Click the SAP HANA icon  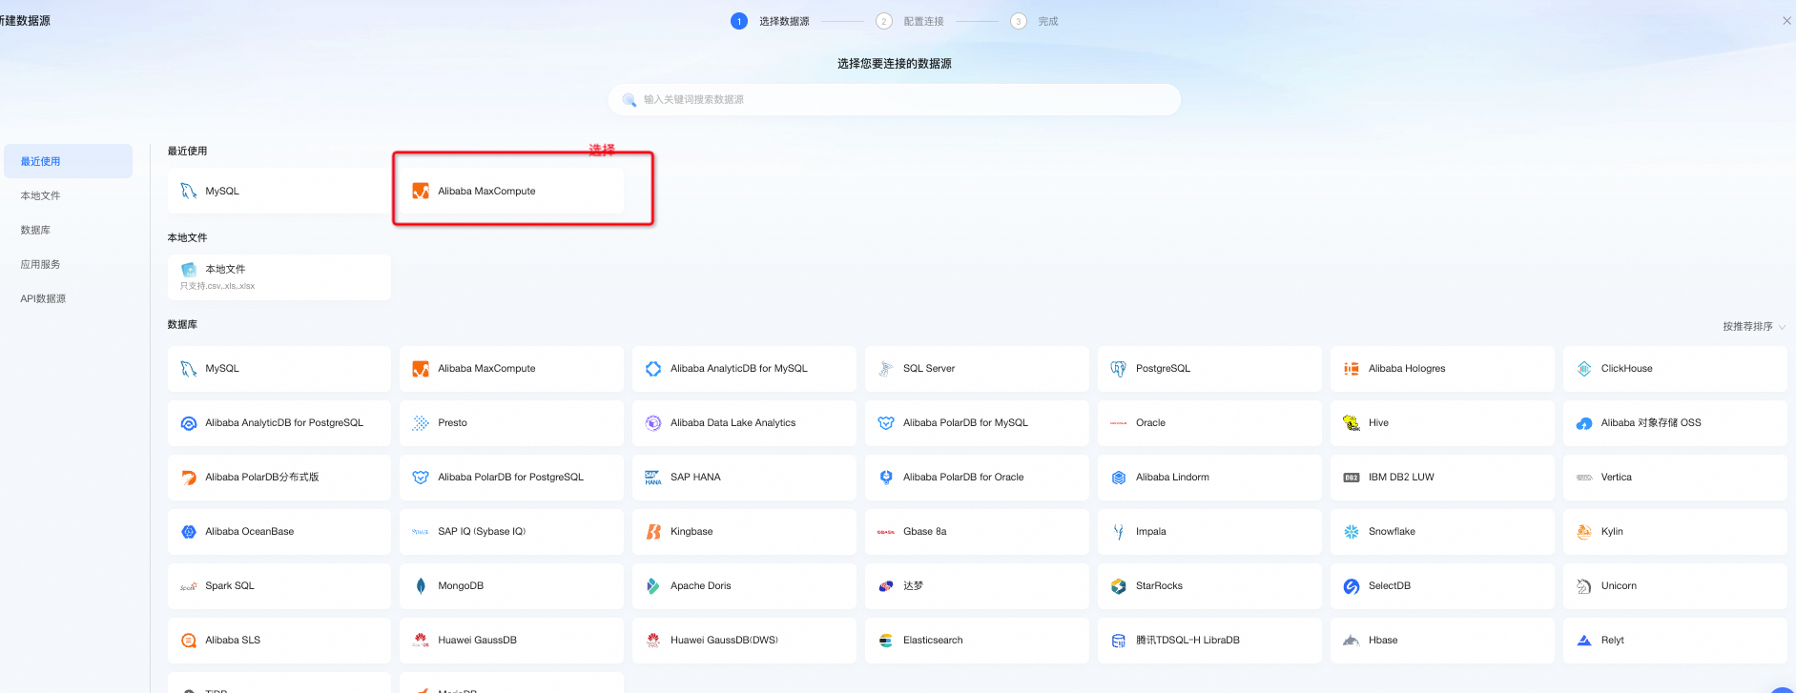coord(653,478)
